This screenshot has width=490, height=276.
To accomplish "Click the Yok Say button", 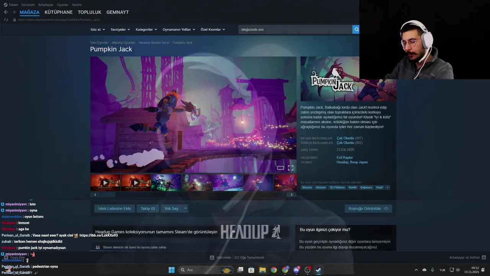I will (x=171, y=209).
